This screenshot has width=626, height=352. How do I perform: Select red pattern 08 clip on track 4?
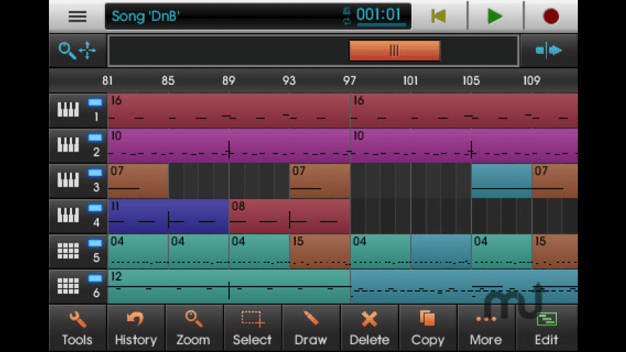pyautogui.click(x=289, y=216)
